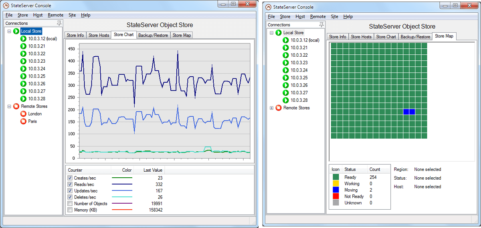Click pin icon of Connections panel in left window

point(59,23)
